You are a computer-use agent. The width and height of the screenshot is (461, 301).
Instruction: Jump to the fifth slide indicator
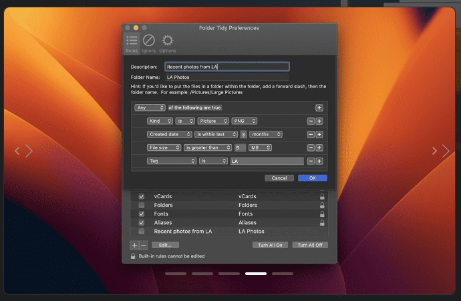(283, 274)
